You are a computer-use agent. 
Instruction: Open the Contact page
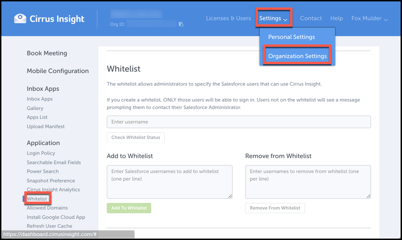point(311,18)
